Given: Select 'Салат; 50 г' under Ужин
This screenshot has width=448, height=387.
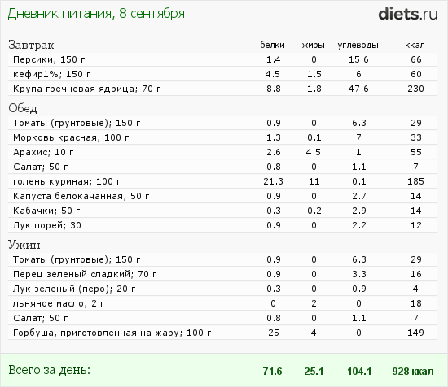Looking at the screenshot, I should [223, 318].
